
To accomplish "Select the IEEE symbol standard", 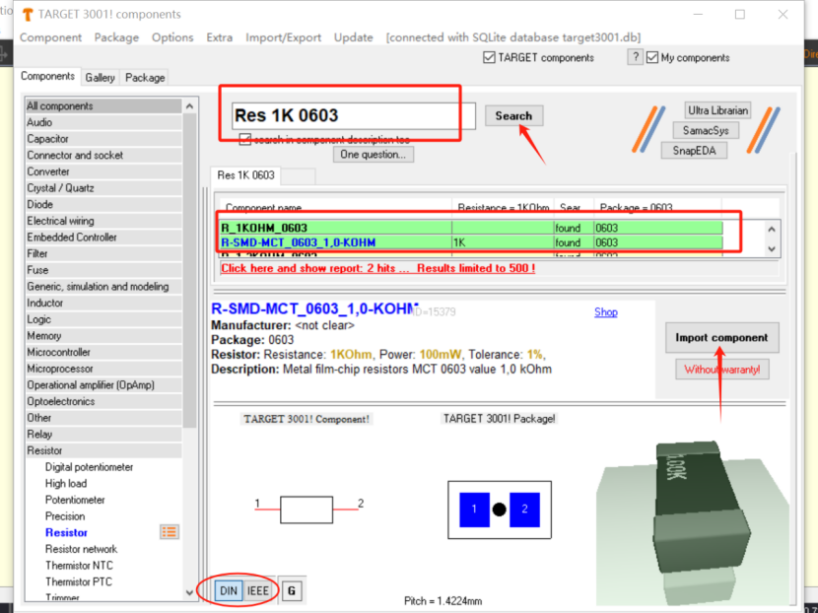I will 257,590.
